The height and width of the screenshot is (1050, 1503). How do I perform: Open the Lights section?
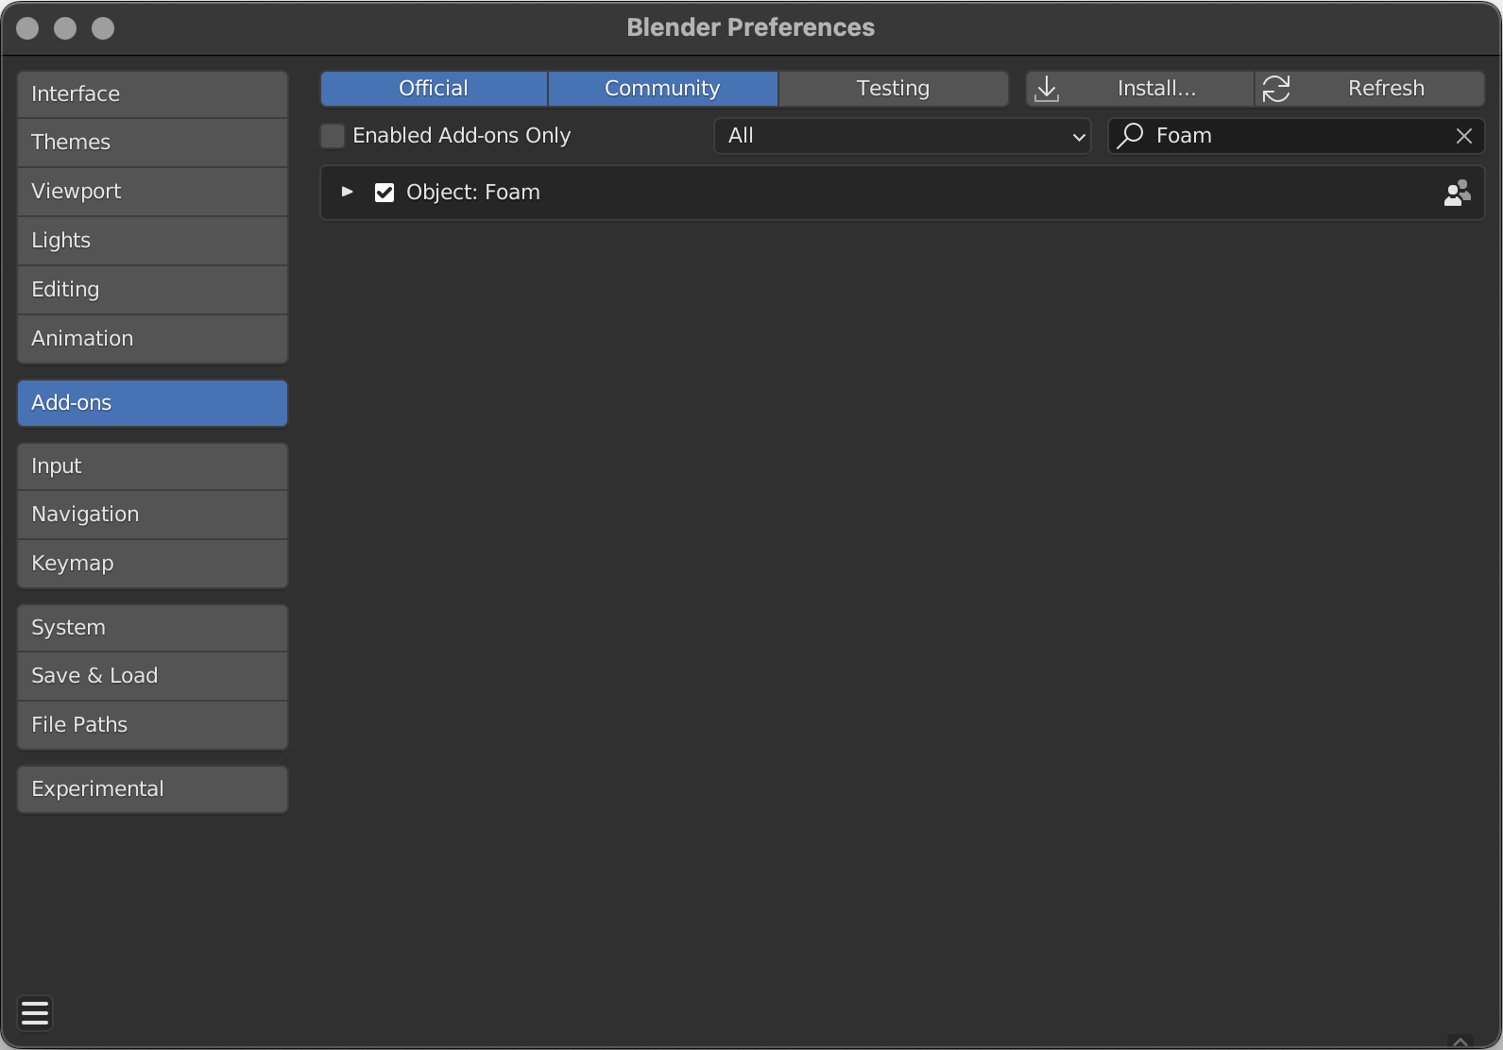coord(152,241)
